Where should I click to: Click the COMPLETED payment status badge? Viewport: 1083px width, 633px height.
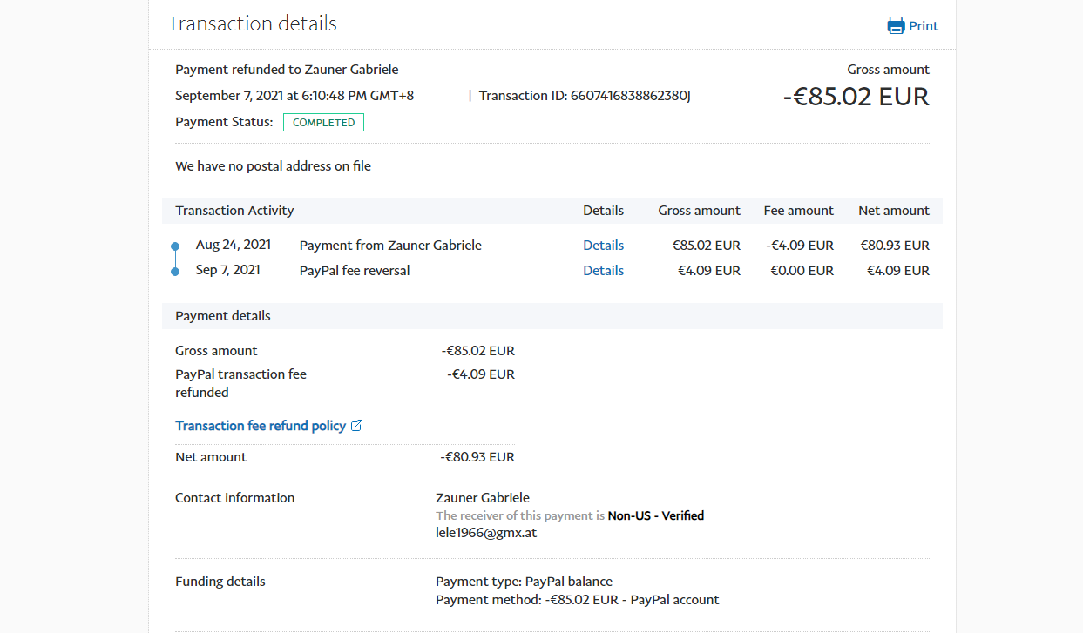click(323, 123)
